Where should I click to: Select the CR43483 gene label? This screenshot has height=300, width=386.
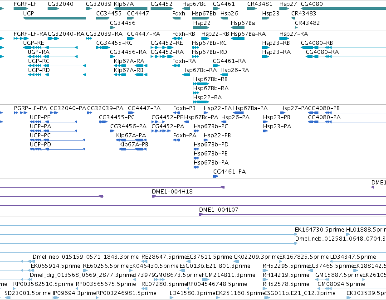(x=304, y=14)
